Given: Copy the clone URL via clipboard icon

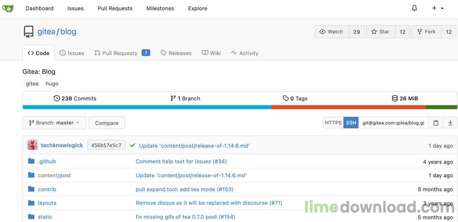Looking at the screenshot, I should (436, 123).
